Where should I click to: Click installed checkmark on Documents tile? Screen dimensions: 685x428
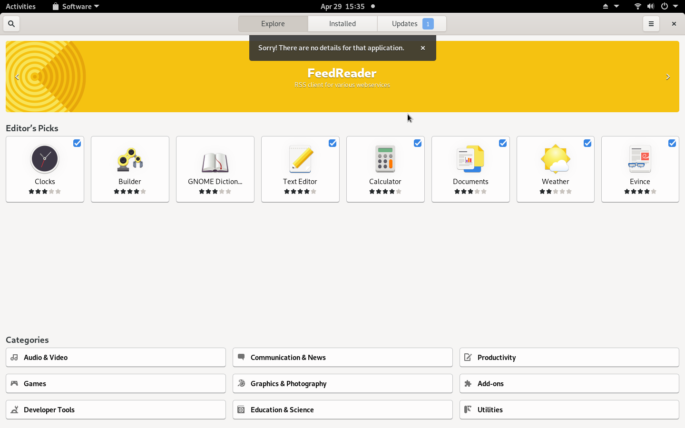pos(503,143)
